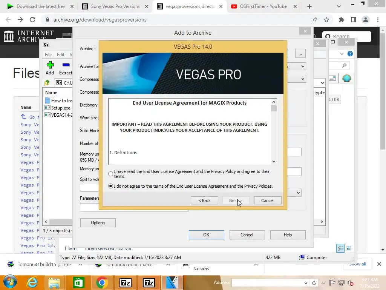Expand the archive format dropdown

click(303, 66)
